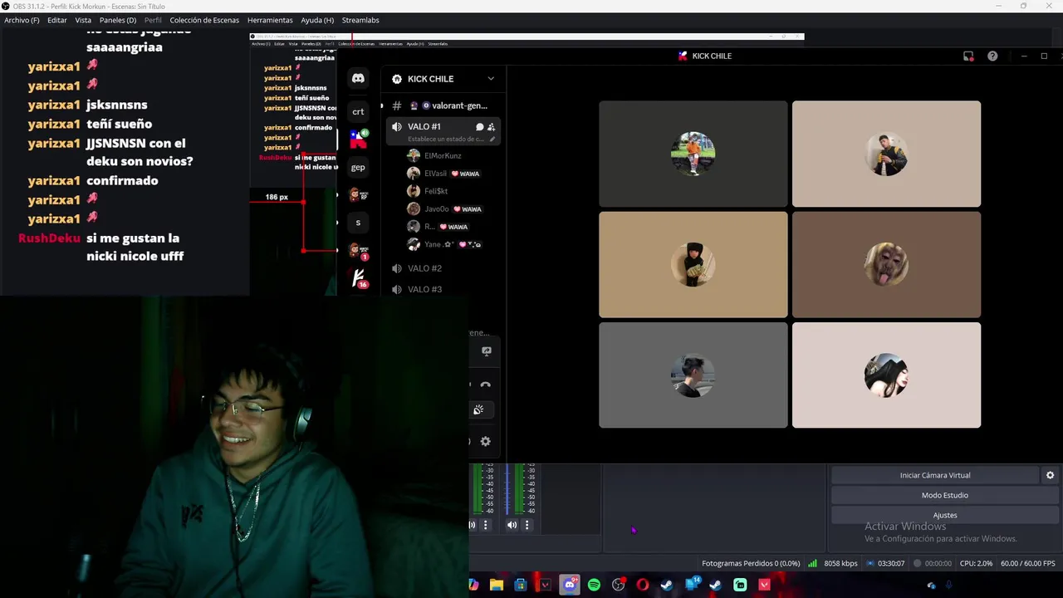Click CPU: 2.0% status entry
1063x598 pixels.
[976, 563]
